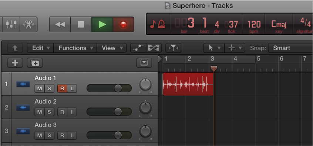313x146 pixels.
Task: Mute the Audio 2 track
Action: (x=40, y=112)
